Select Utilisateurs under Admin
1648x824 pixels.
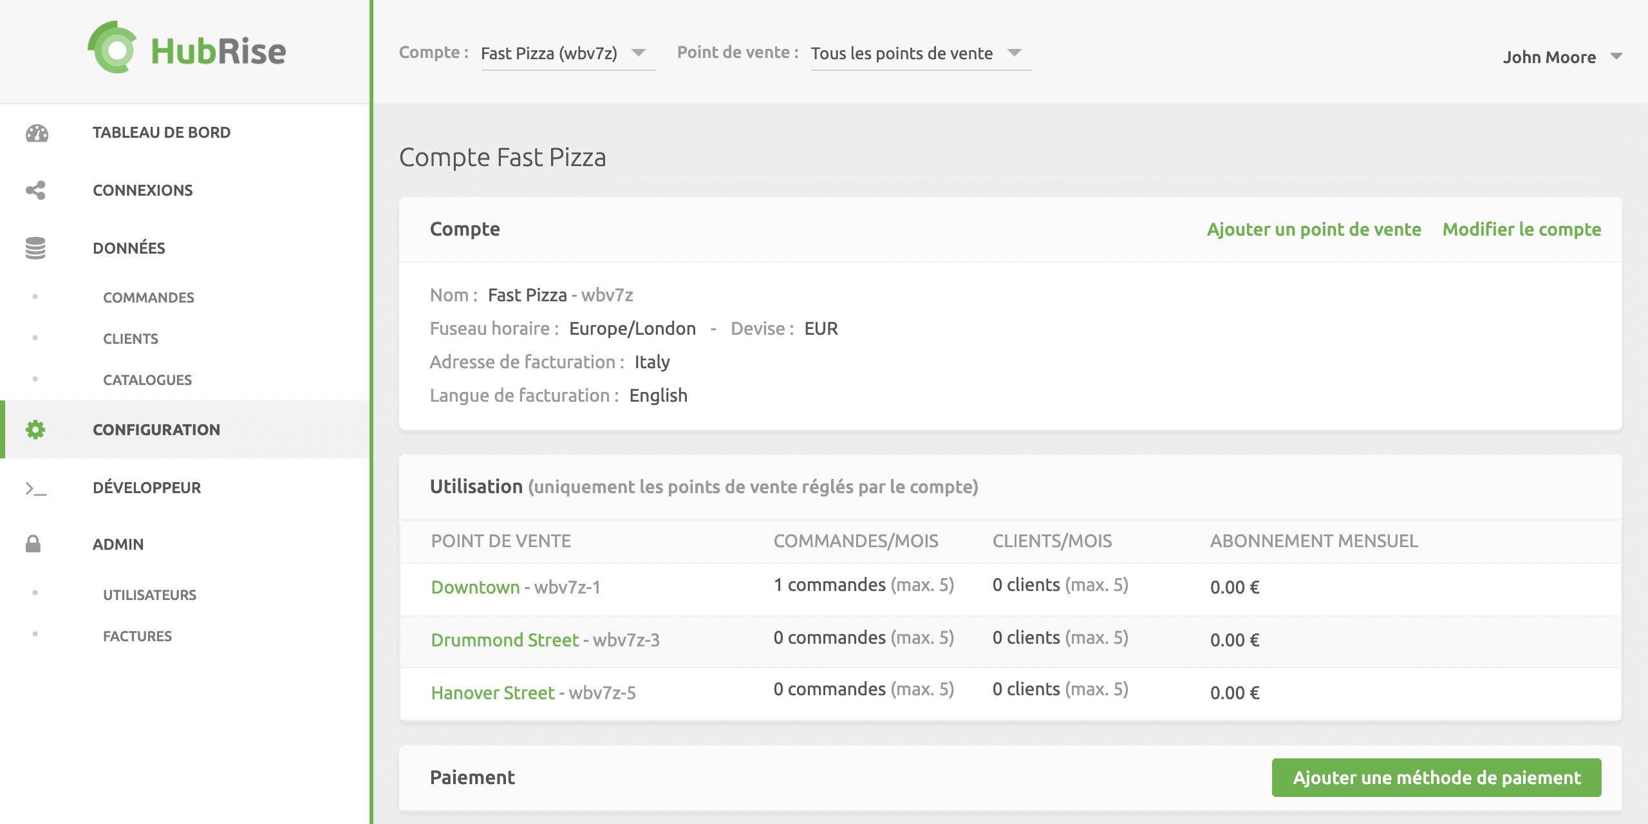point(149,595)
